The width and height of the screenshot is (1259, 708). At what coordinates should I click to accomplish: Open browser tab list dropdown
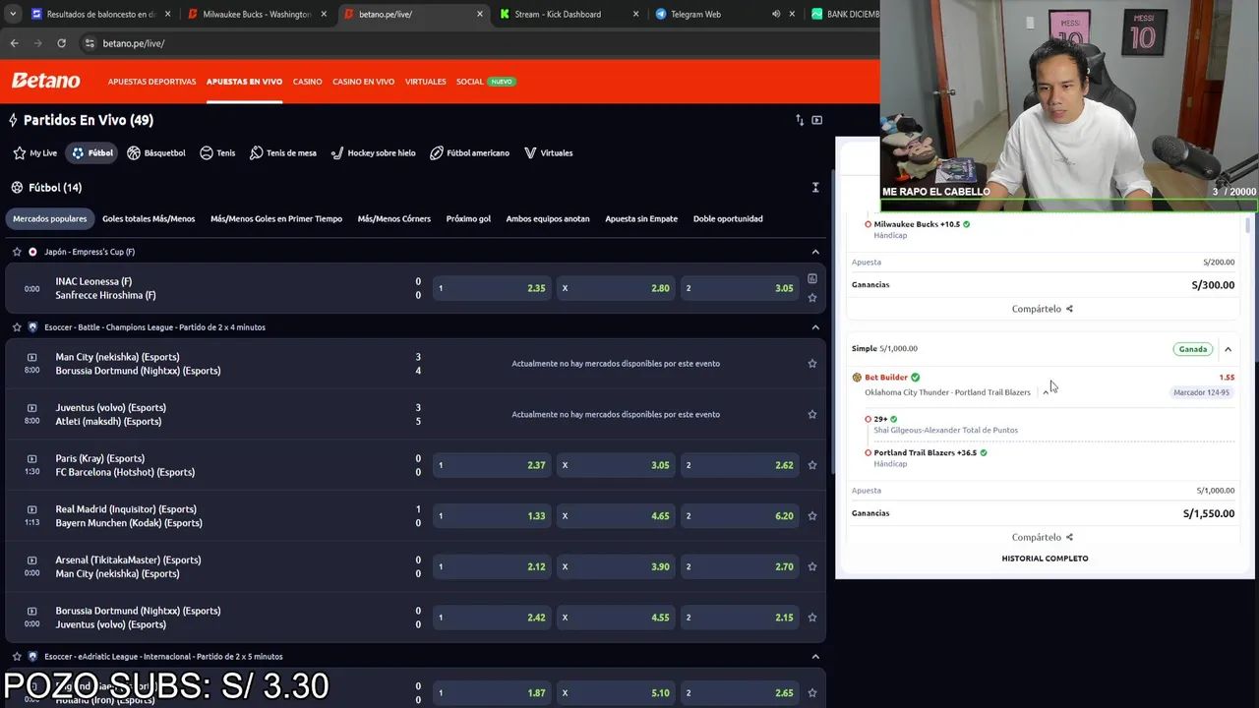tap(13, 15)
